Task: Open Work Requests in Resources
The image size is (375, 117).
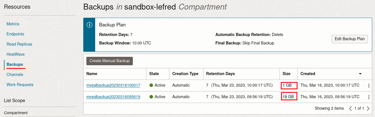Action: [x=20, y=85]
